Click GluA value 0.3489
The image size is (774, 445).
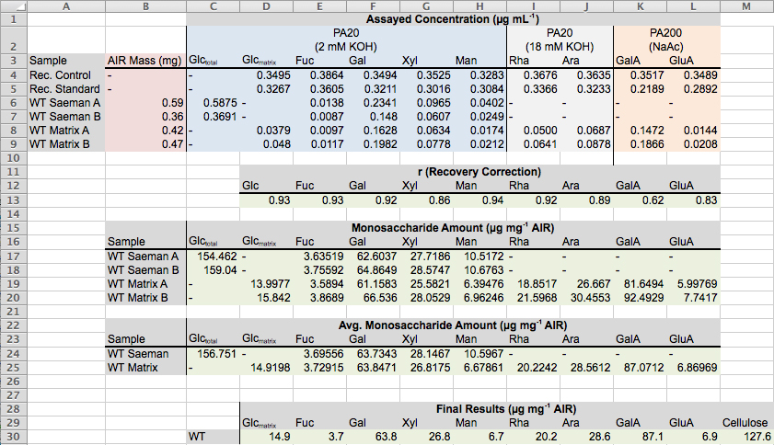[x=694, y=75]
